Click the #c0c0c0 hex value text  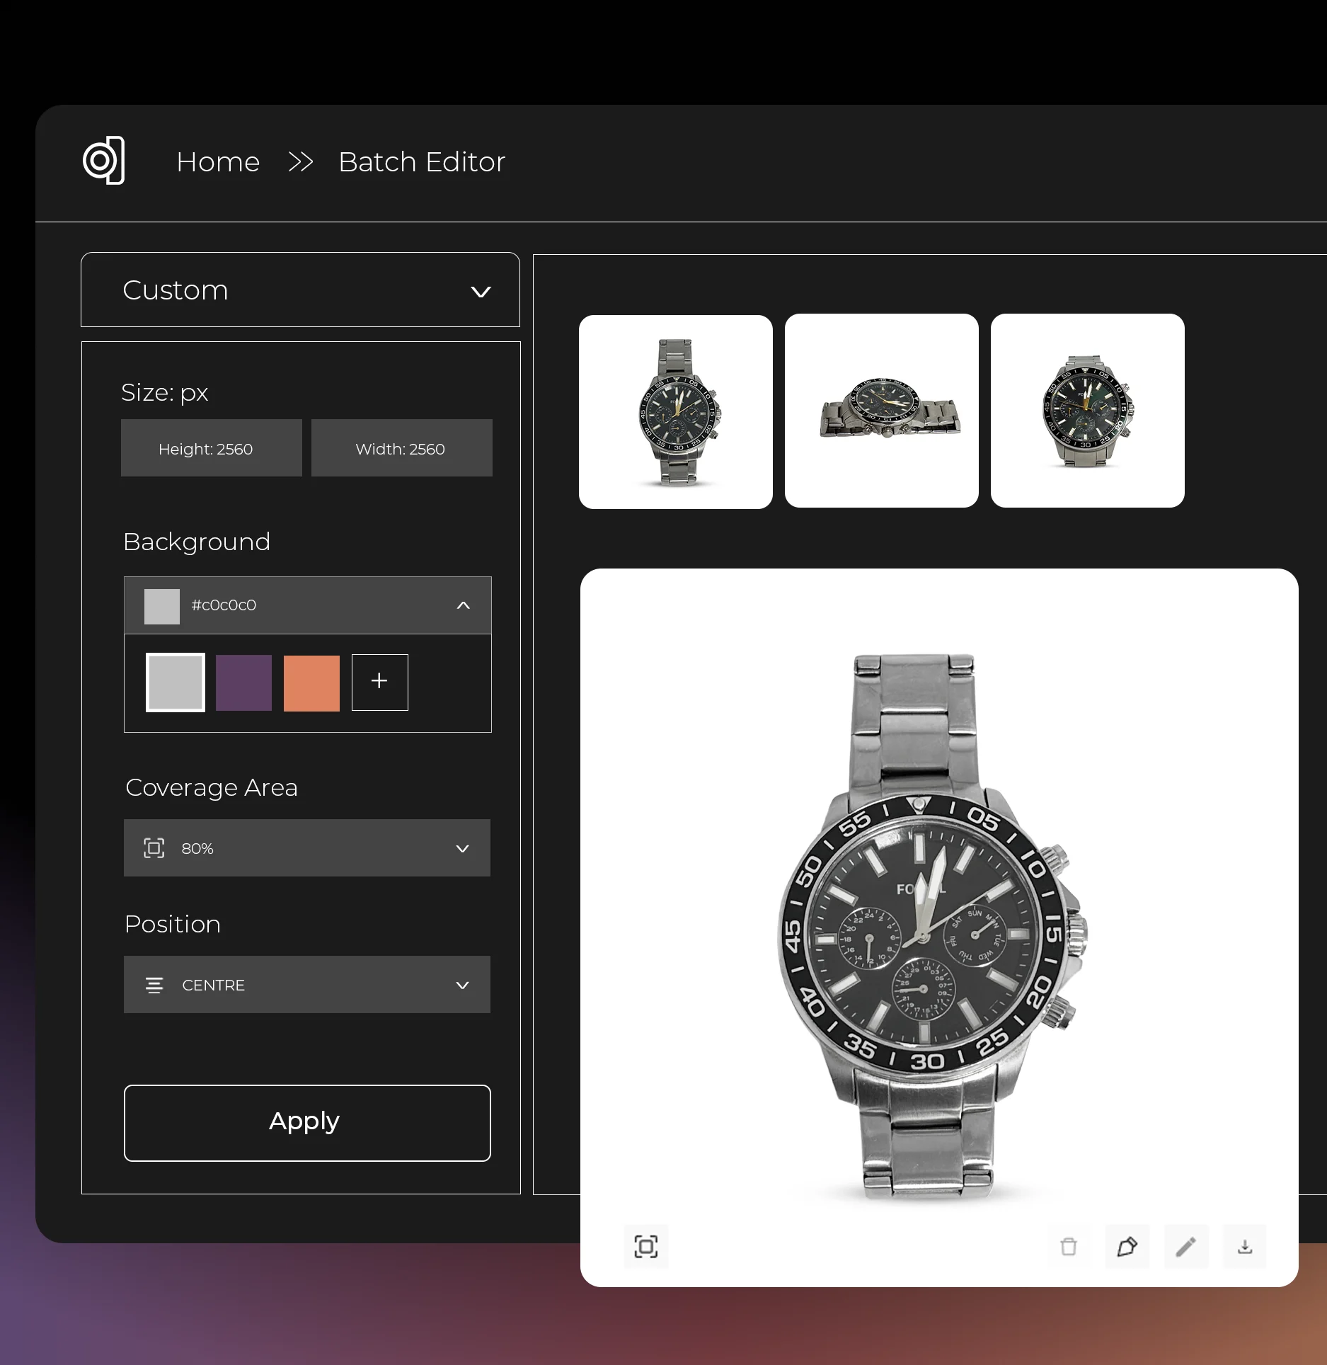pos(224,605)
